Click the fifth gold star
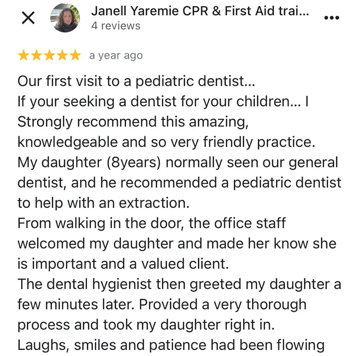The height and width of the screenshot is (356, 356). click(75, 55)
